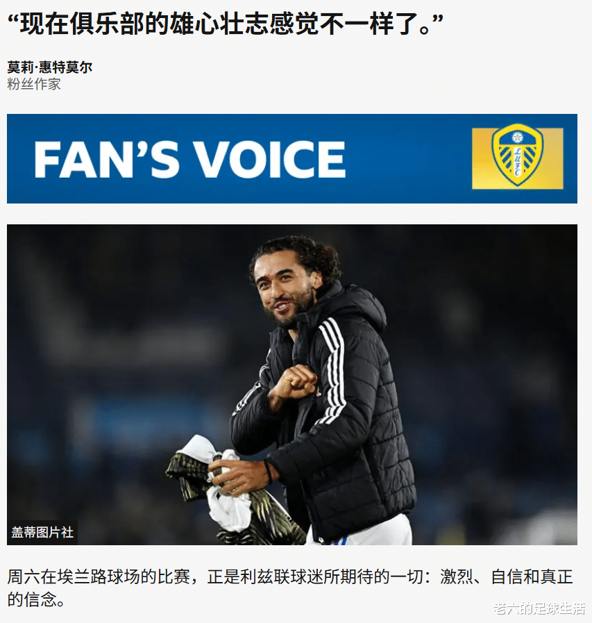592x623 pixels.
Task: Click the white rose on the crest
Action: [516, 137]
